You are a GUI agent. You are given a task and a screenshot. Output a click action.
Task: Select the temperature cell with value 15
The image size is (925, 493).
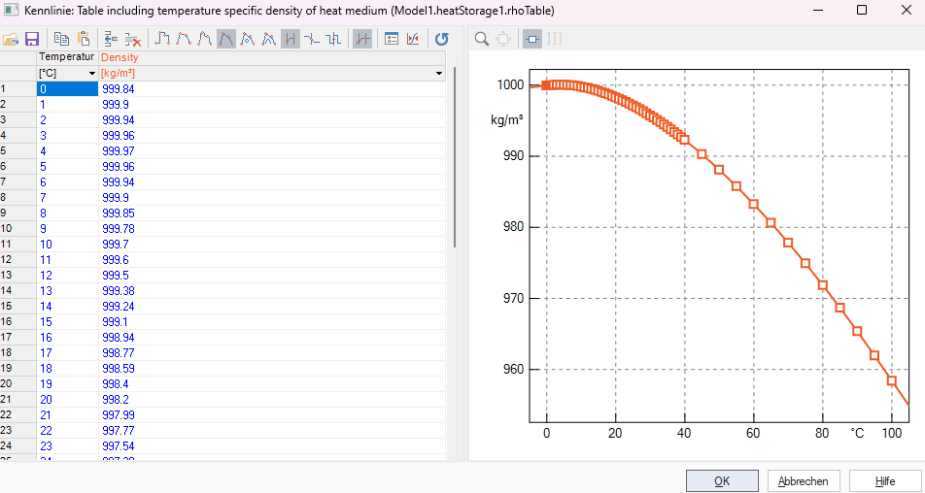coord(67,321)
